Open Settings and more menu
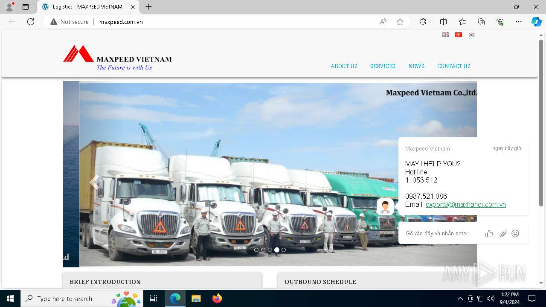The image size is (546, 307). [x=519, y=22]
